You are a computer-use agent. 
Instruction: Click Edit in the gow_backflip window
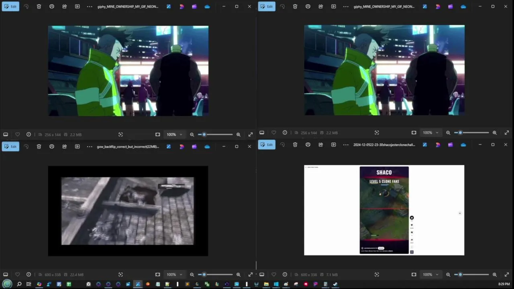click(10, 147)
